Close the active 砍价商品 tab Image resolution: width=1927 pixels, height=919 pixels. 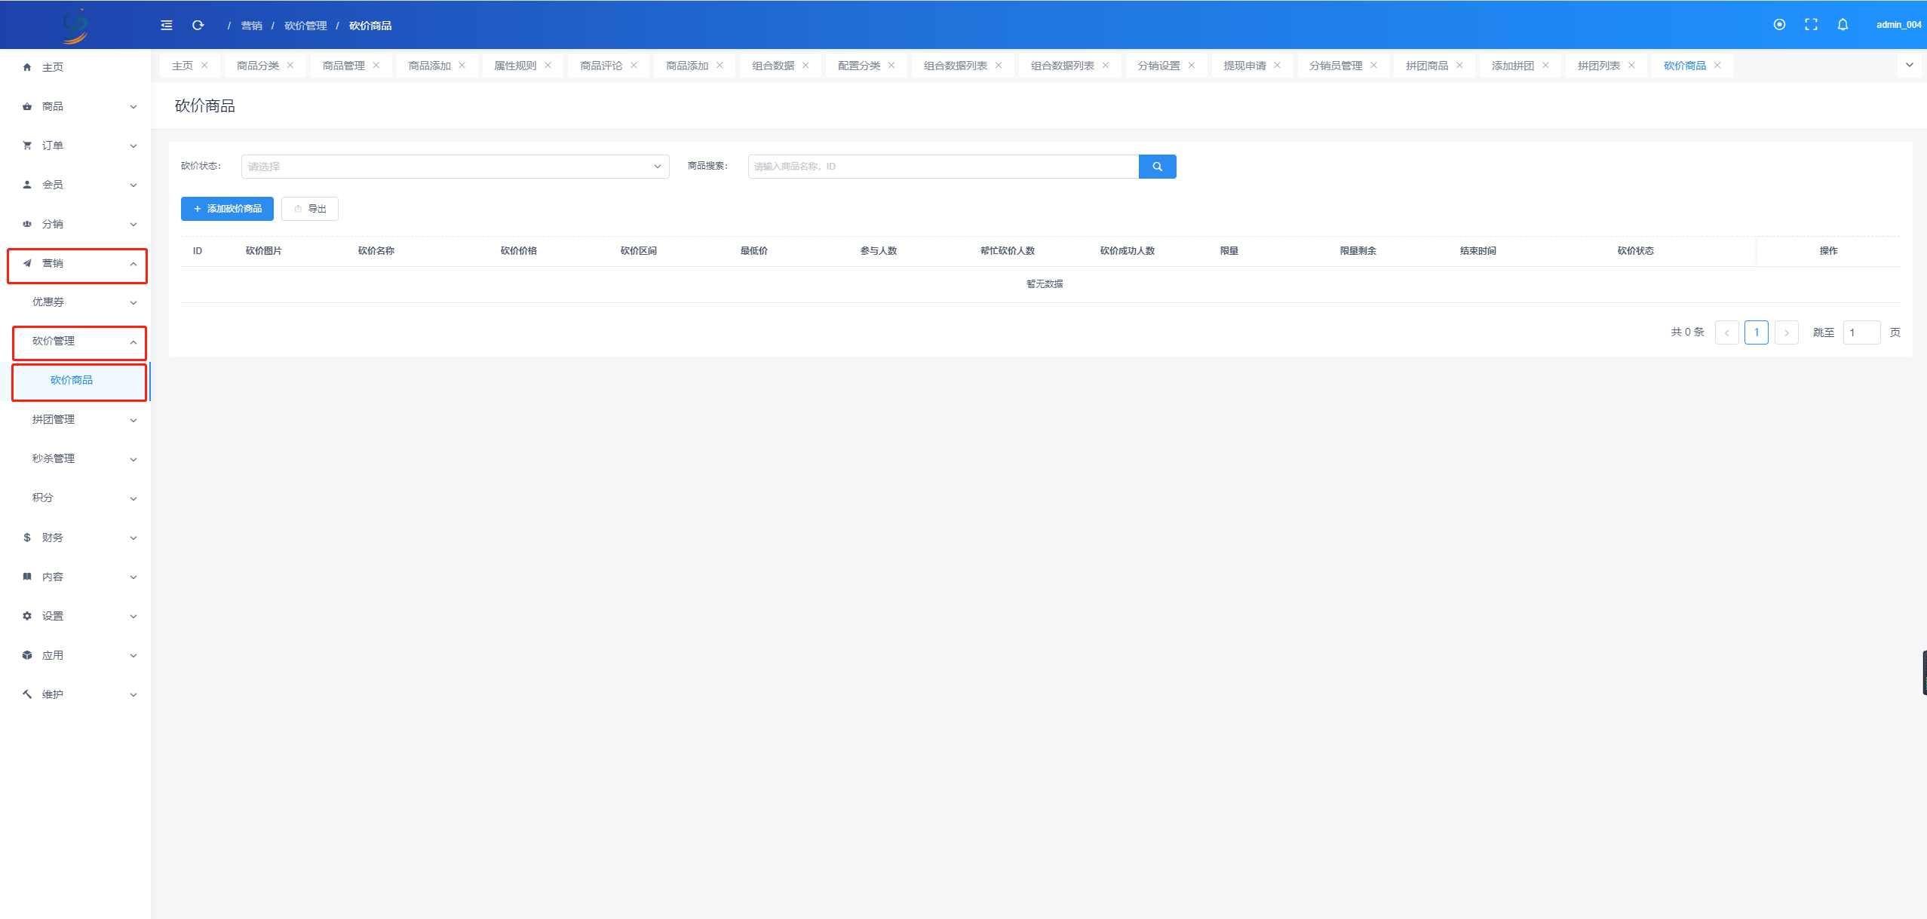(x=1718, y=66)
